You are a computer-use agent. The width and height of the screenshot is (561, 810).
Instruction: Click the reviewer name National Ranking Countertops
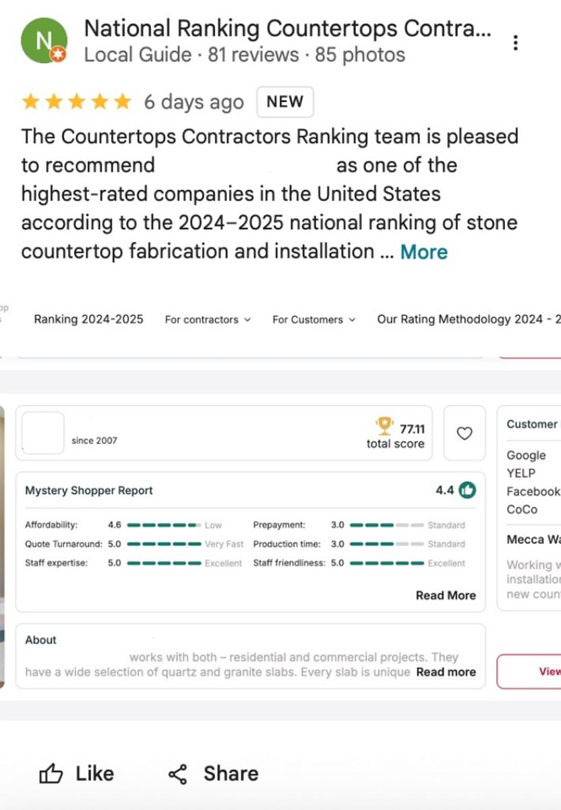click(x=287, y=28)
